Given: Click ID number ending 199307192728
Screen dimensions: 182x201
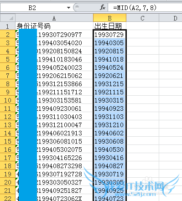Looking at the screenshot, I should [54, 174].
